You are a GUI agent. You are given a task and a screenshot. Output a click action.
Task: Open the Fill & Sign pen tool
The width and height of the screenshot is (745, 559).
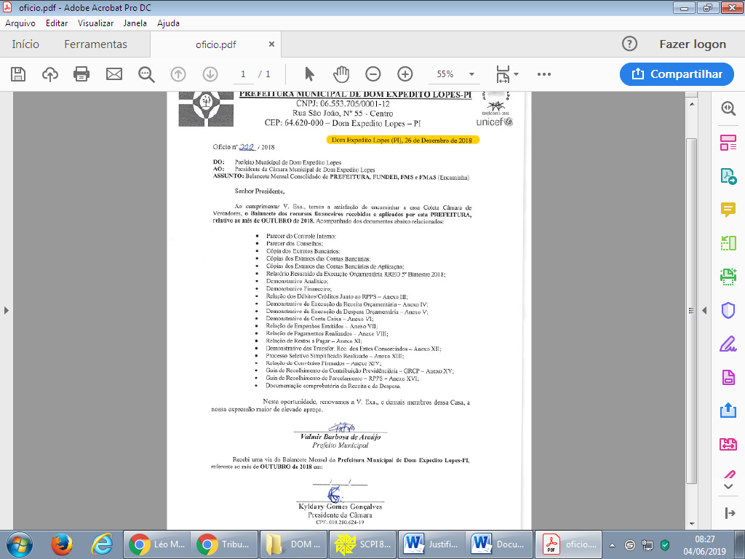coord(728,343)
